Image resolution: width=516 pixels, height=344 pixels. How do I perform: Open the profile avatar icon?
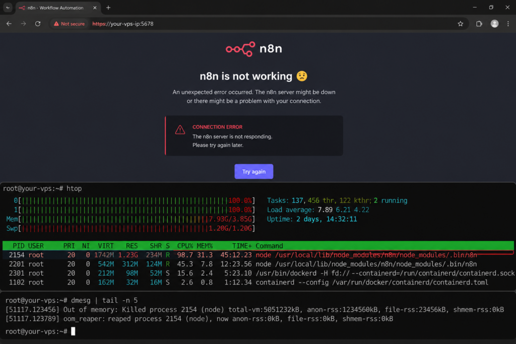[494, 24]
